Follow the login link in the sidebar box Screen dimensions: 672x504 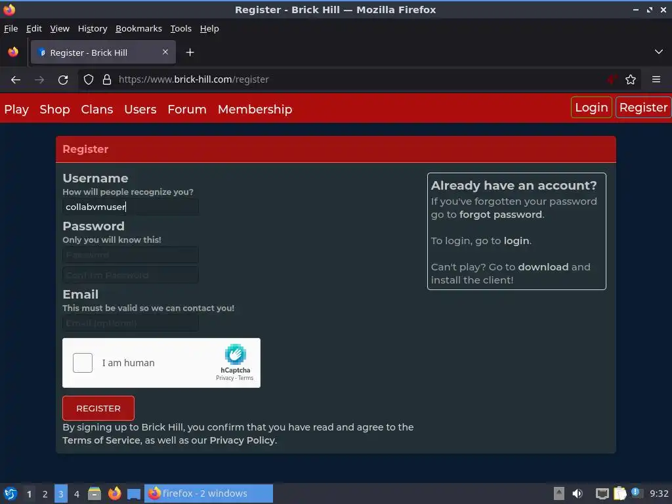tap(516, 241)
